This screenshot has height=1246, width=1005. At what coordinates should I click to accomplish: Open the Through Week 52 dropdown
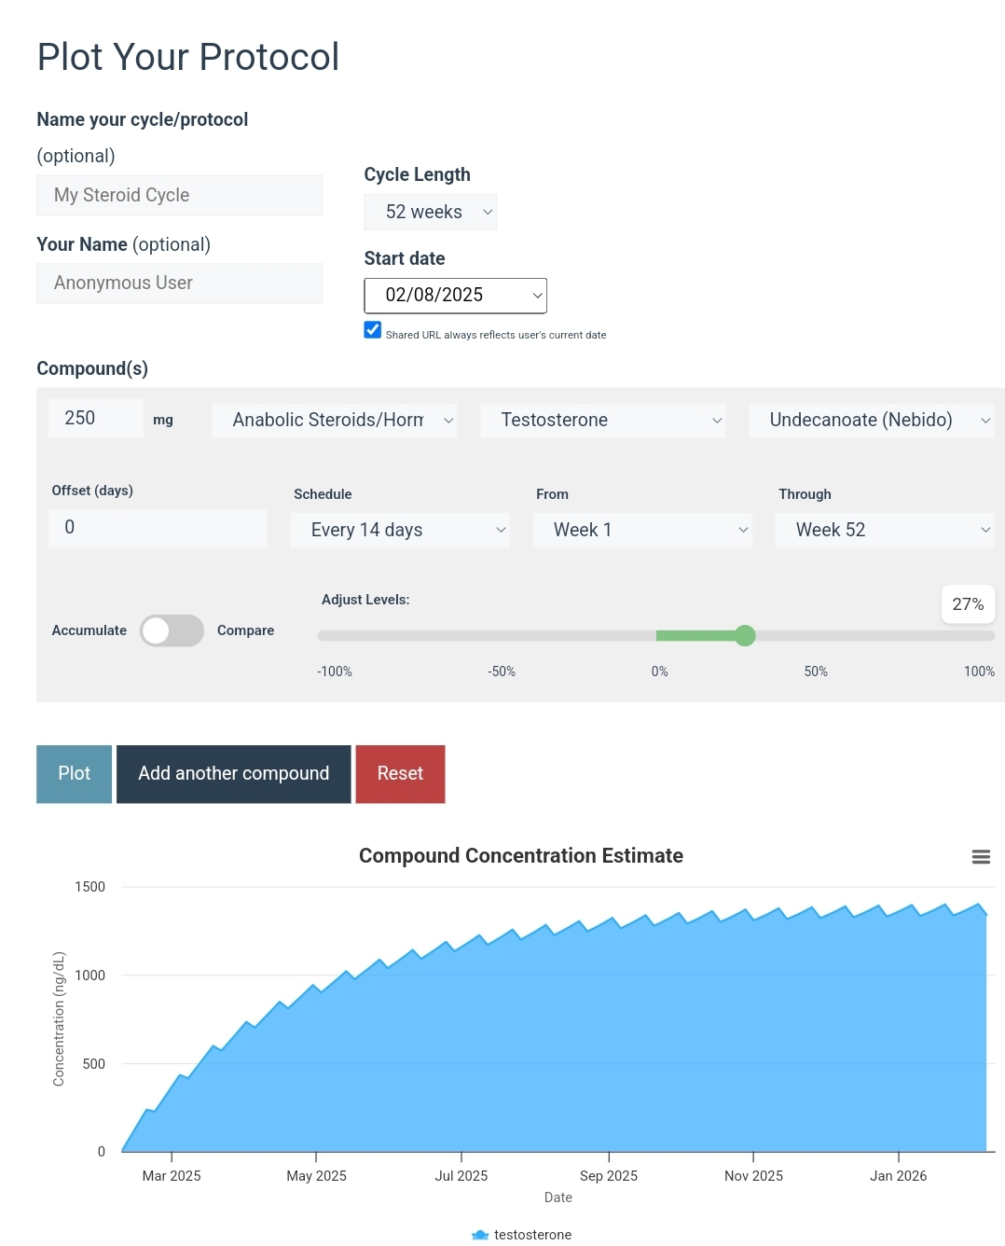coord(884,530)
